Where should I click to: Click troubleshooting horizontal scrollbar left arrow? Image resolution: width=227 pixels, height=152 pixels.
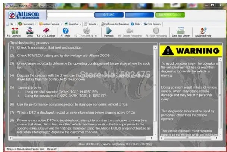(10, 138)
